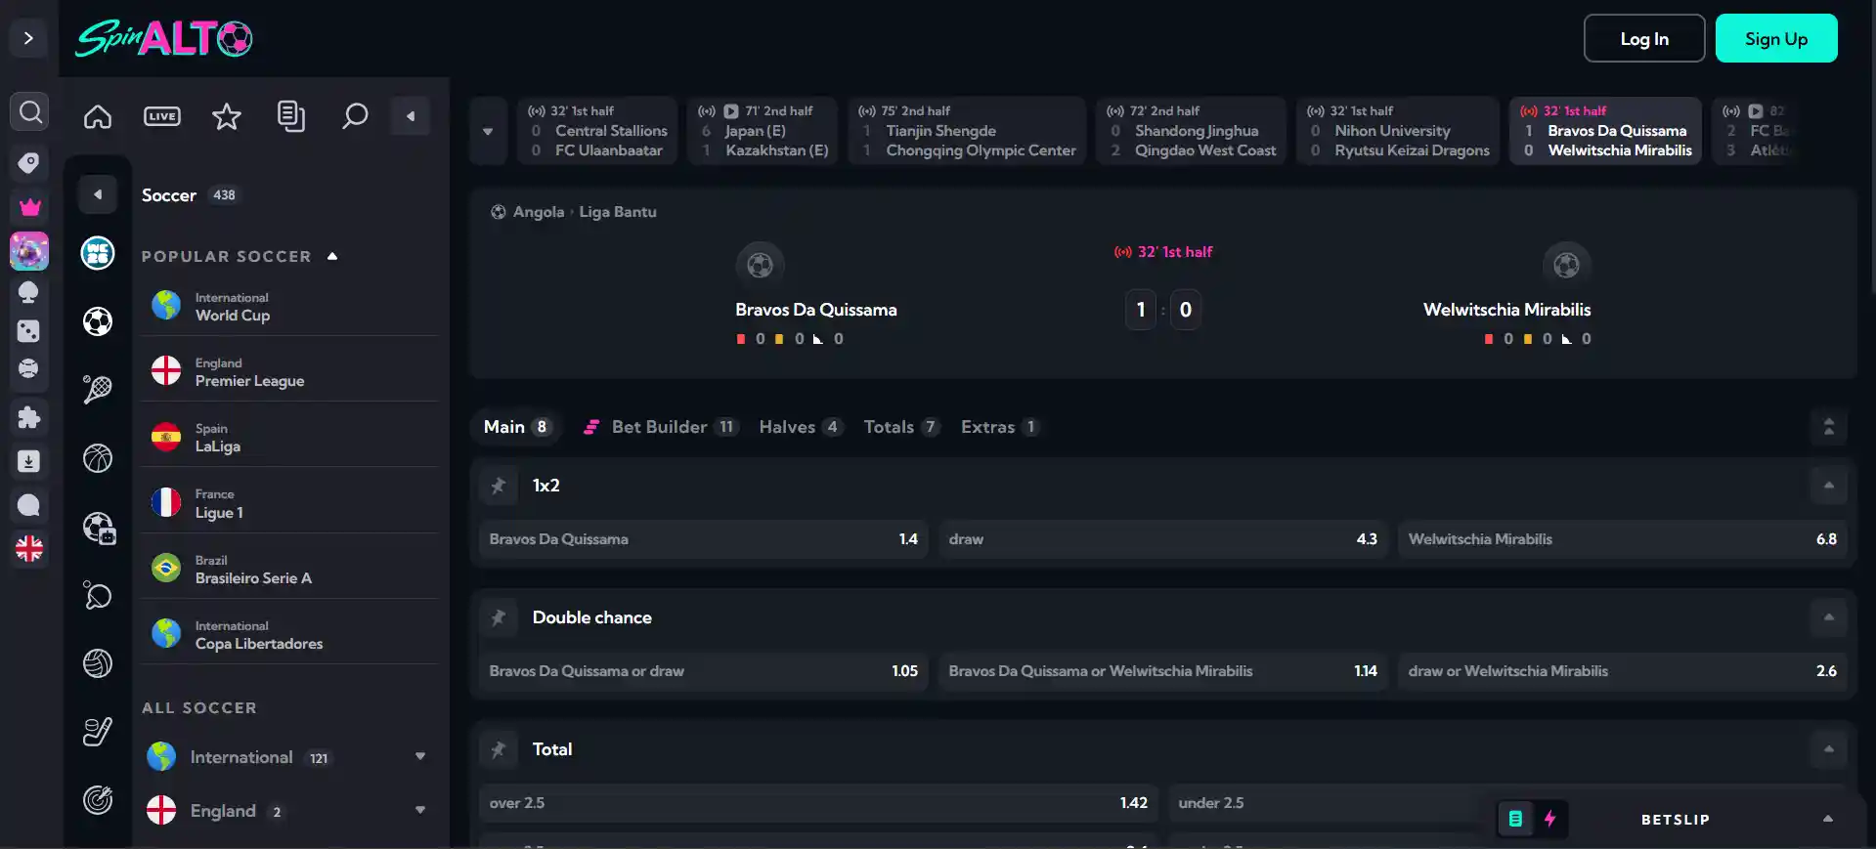Open promotions via the tag icon

point(29,162)
